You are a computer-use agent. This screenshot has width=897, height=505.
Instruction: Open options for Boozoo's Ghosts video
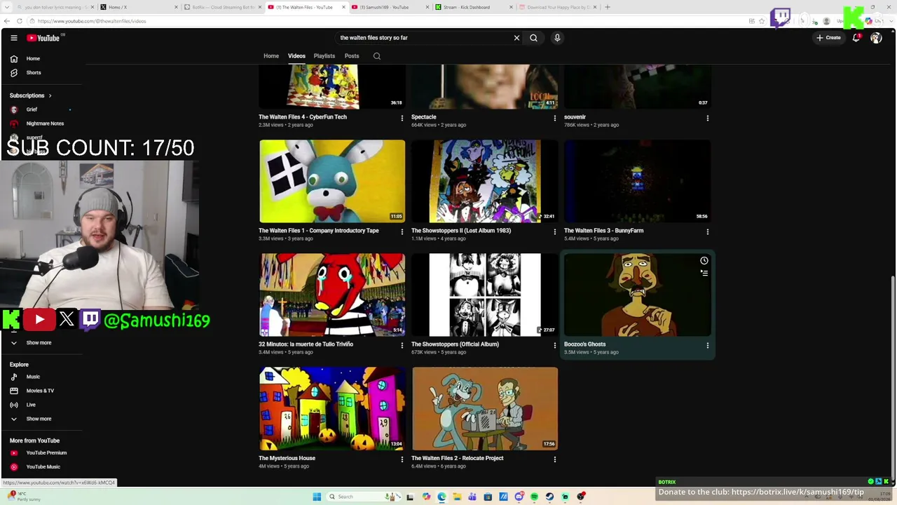point(707,345)
